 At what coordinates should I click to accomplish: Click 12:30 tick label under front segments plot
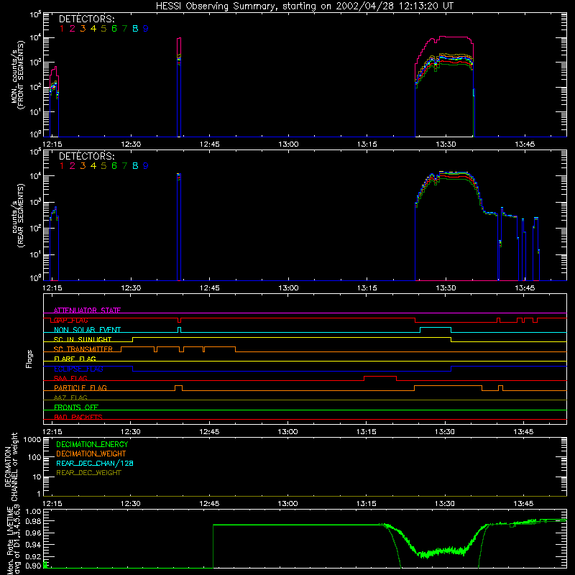pyautogui.click(x=131, y=144)
